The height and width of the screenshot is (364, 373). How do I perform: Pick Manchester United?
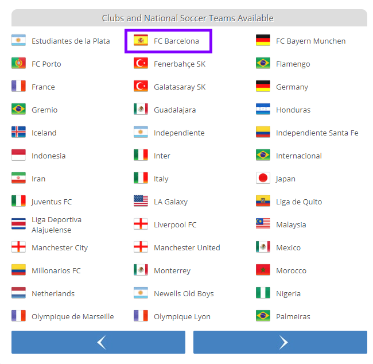click(187, 248)
